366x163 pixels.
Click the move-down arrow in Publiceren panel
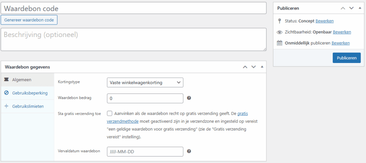coord(351,8)
